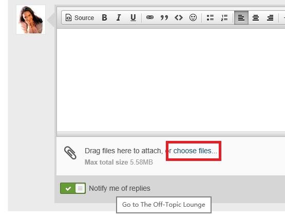Viewport: 285px width, 217px height.
Task: Apply Bold formatting
Action: click(104, 17)
